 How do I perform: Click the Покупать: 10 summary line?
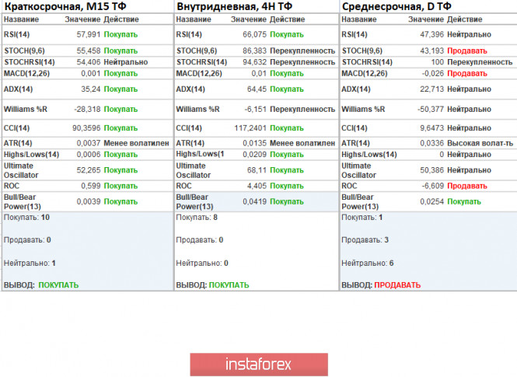pyautogui.click(x=26, y=218)
